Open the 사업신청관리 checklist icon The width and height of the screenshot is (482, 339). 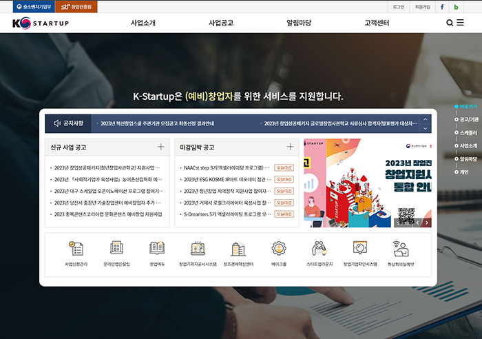pos(76,249)
